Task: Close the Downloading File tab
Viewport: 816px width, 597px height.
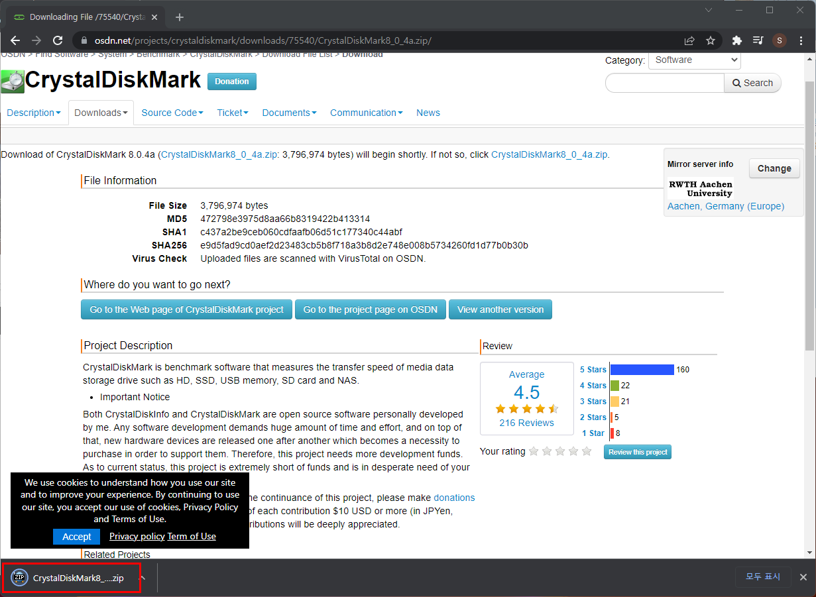Action: [x=155, y=17]
